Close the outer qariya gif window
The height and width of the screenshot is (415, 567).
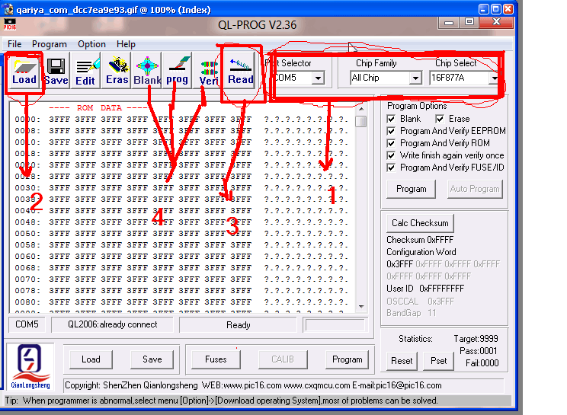[508, 9]
